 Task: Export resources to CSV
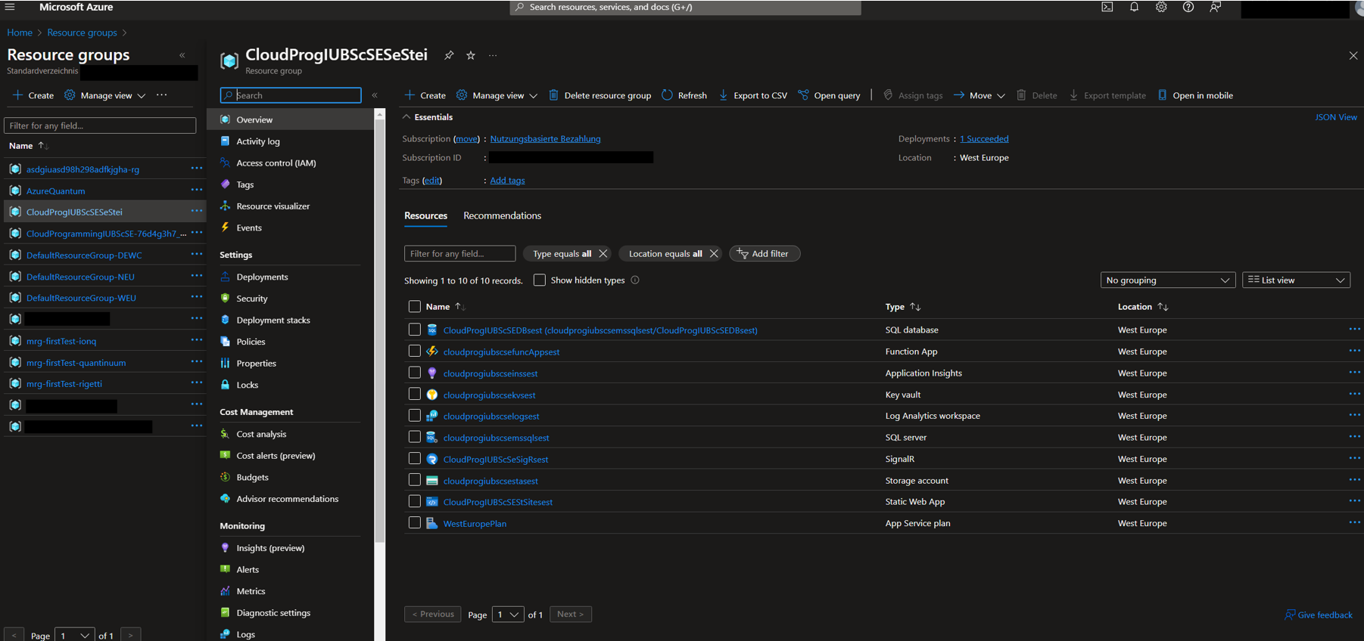[x=752, y=95]
